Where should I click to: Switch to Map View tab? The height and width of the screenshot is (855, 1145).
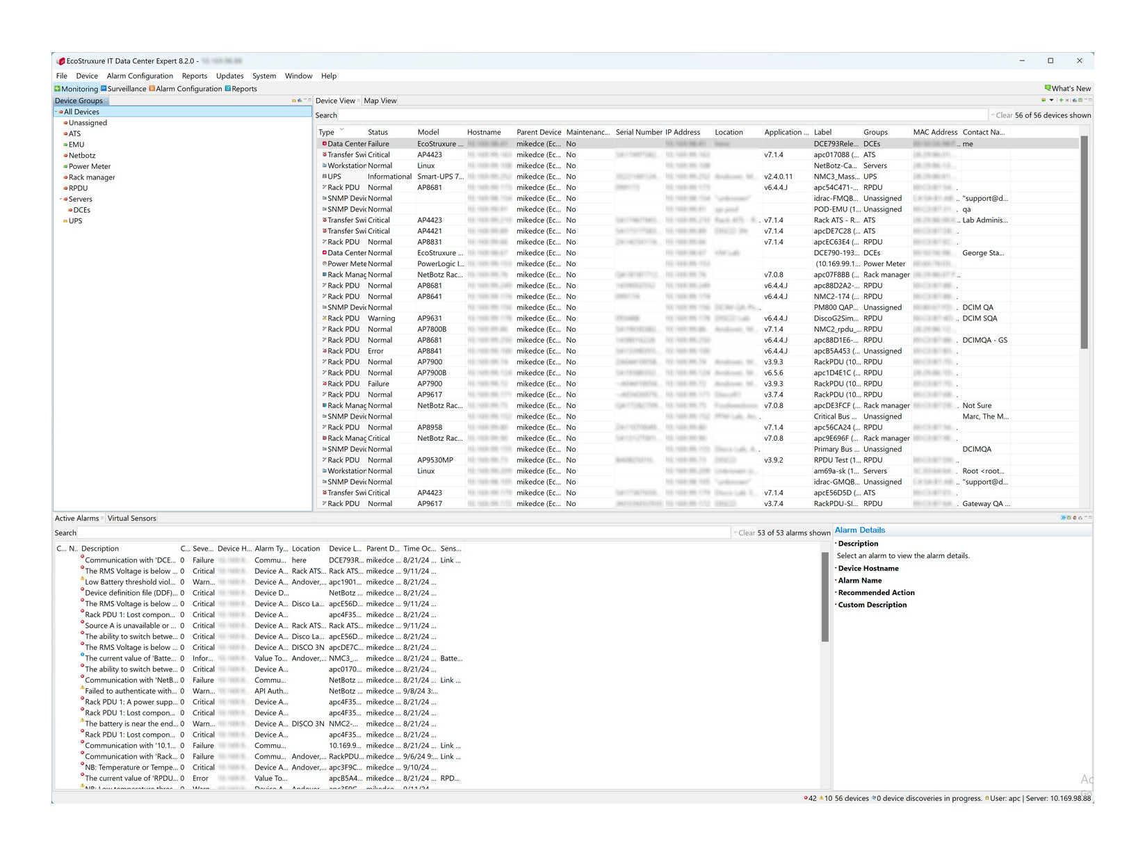380,101
